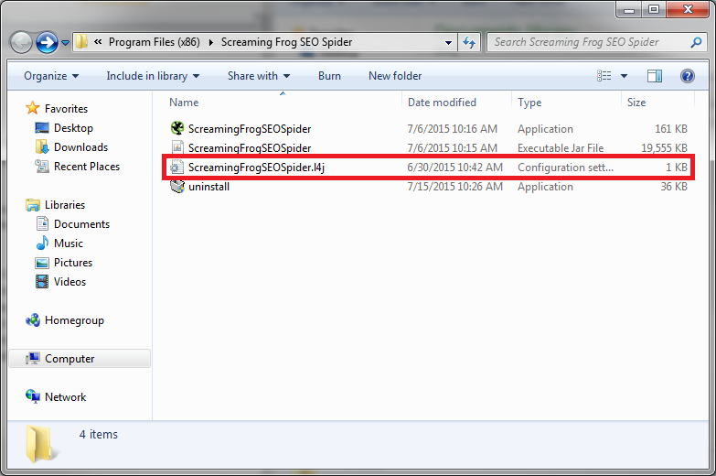The height and width of the screenshot is (476, 716).
Task: Click the 19,555 KB size cell
Action: pyautogui.click(x=664, y=148)
